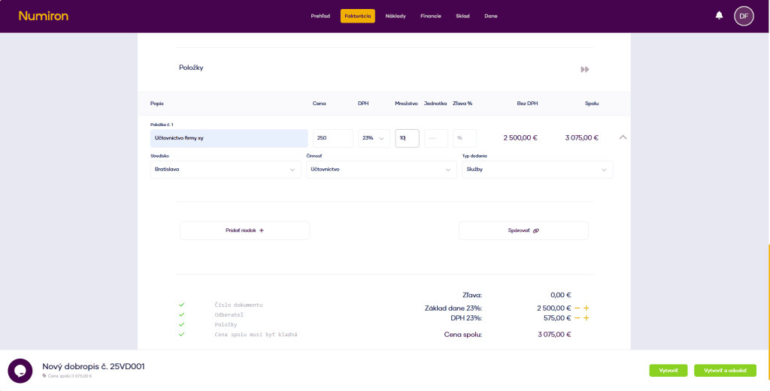Collapse item row 1 with chevron up

[623, 137]
